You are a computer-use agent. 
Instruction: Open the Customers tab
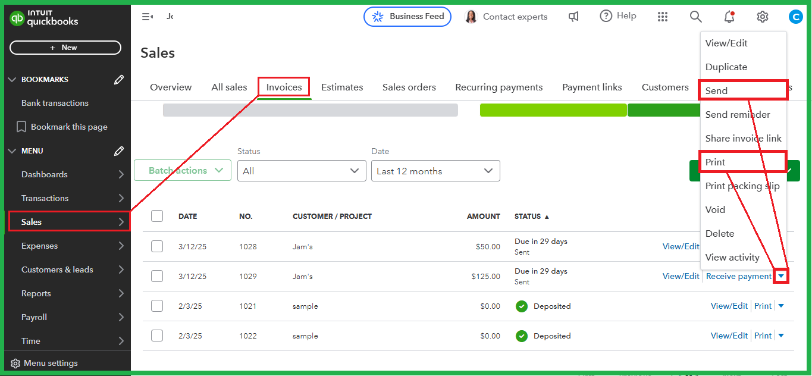pos(665,87)
